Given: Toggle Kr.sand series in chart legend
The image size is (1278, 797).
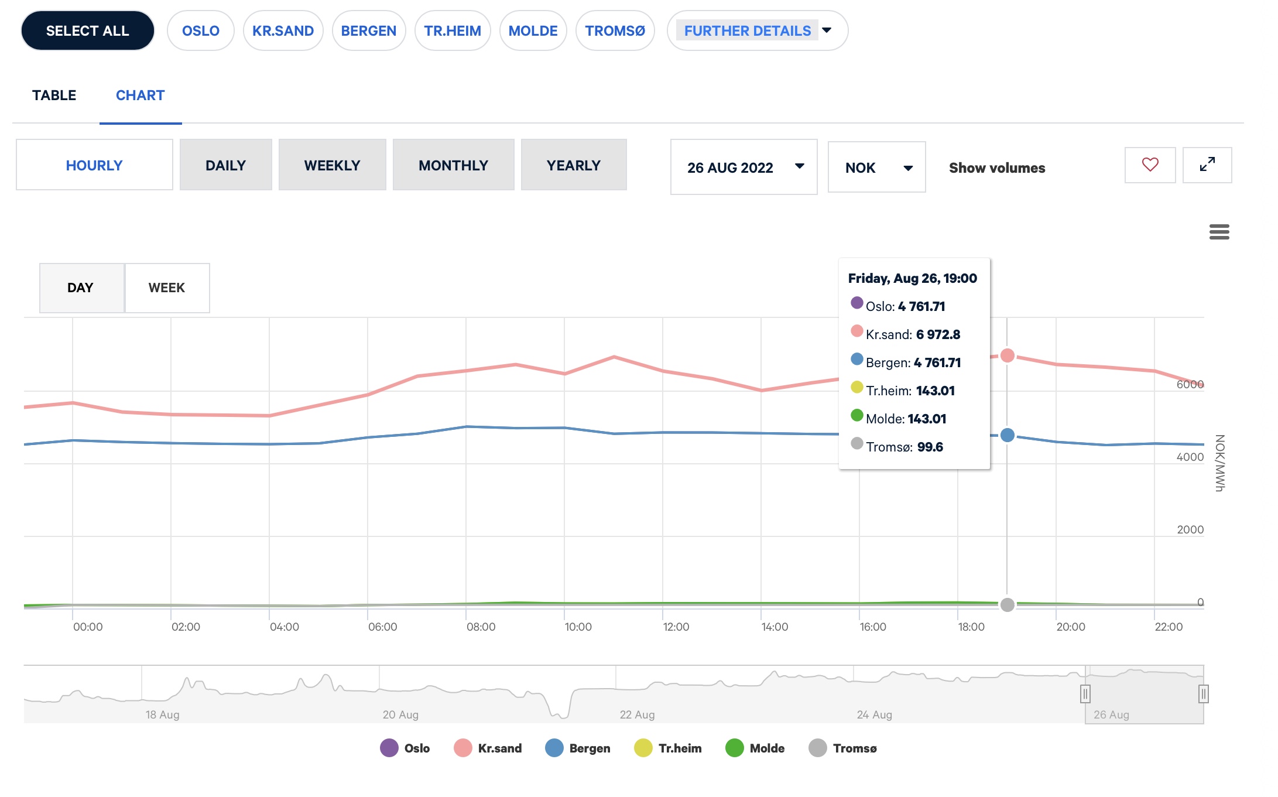Looking at the screenshot, I should (x=488, y=748).
